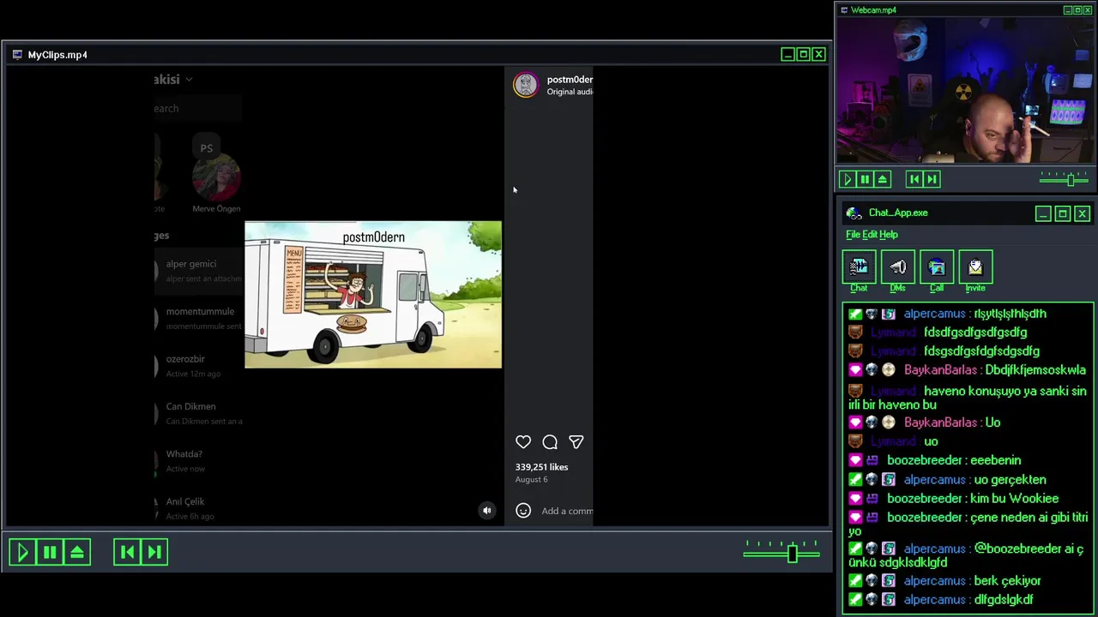Open Can Dikmen conversation

(199, 414)
